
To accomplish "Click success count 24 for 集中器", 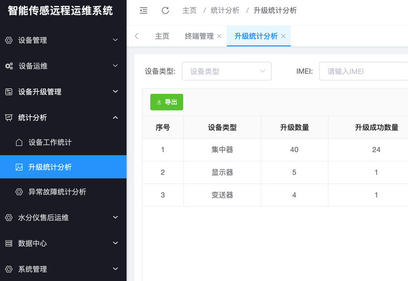I will (x=376, y=150).
